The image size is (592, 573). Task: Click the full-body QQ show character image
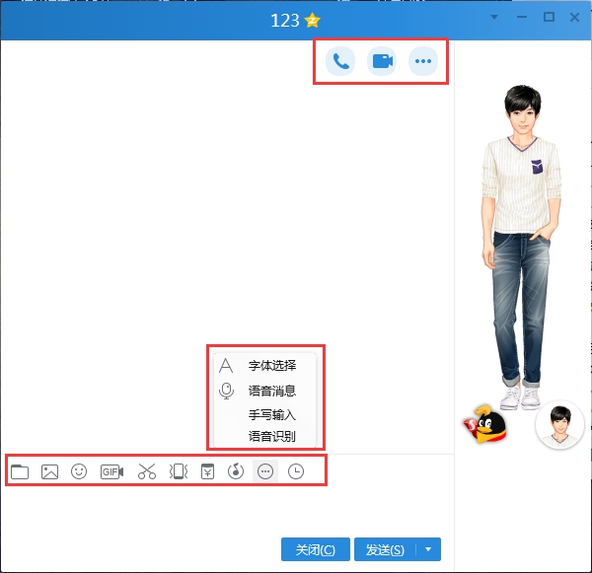tap(521, 248)
